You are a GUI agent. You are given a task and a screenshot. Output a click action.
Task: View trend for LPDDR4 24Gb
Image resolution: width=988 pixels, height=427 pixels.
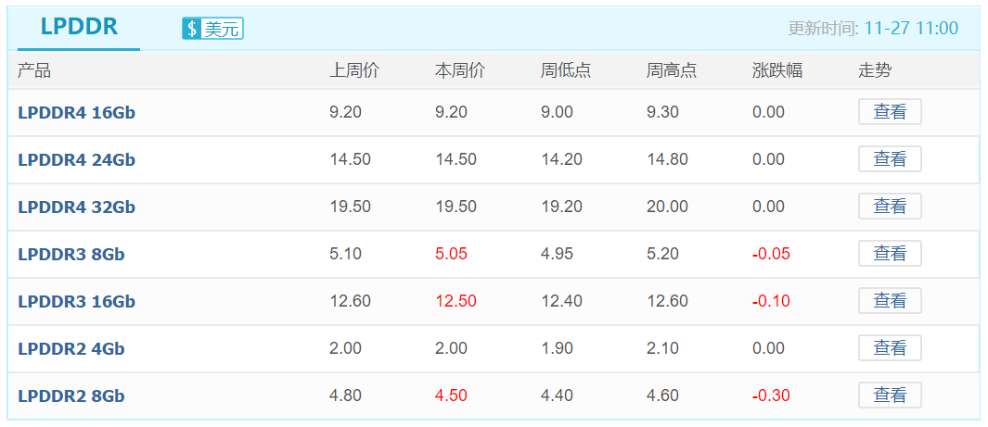pyautogui.click(x=890, y=159)
